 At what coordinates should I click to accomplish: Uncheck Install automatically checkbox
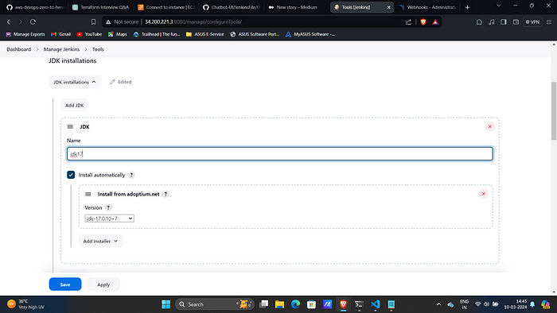coord(71,175)
